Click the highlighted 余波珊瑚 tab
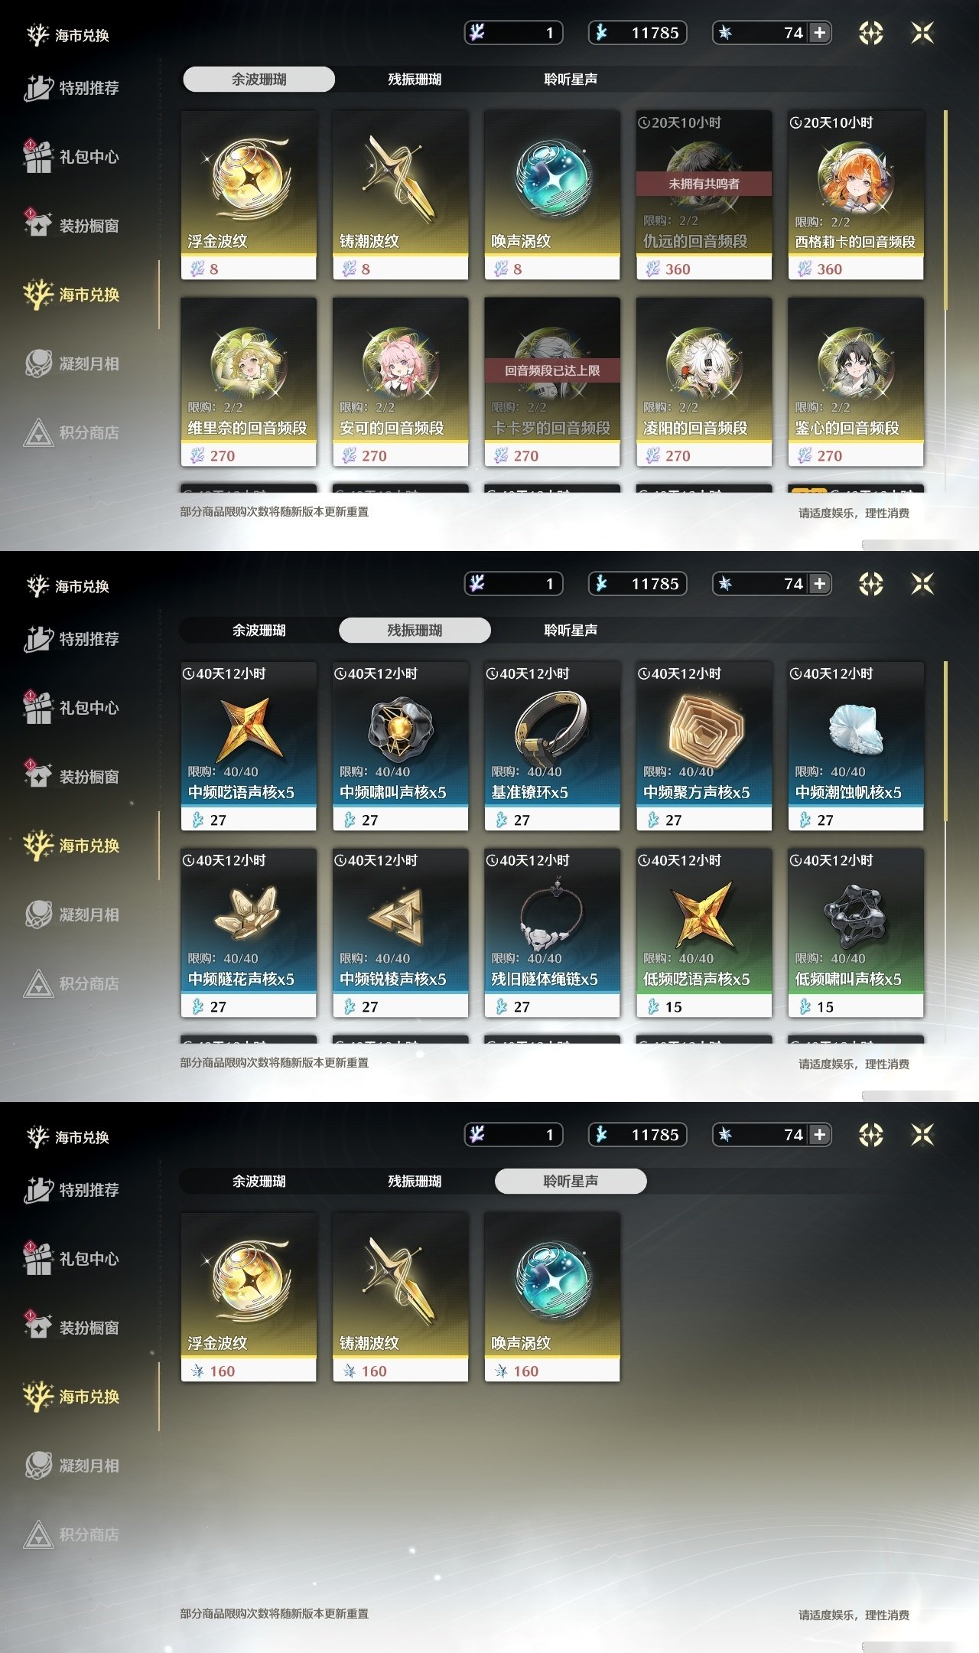 (259, 79)
